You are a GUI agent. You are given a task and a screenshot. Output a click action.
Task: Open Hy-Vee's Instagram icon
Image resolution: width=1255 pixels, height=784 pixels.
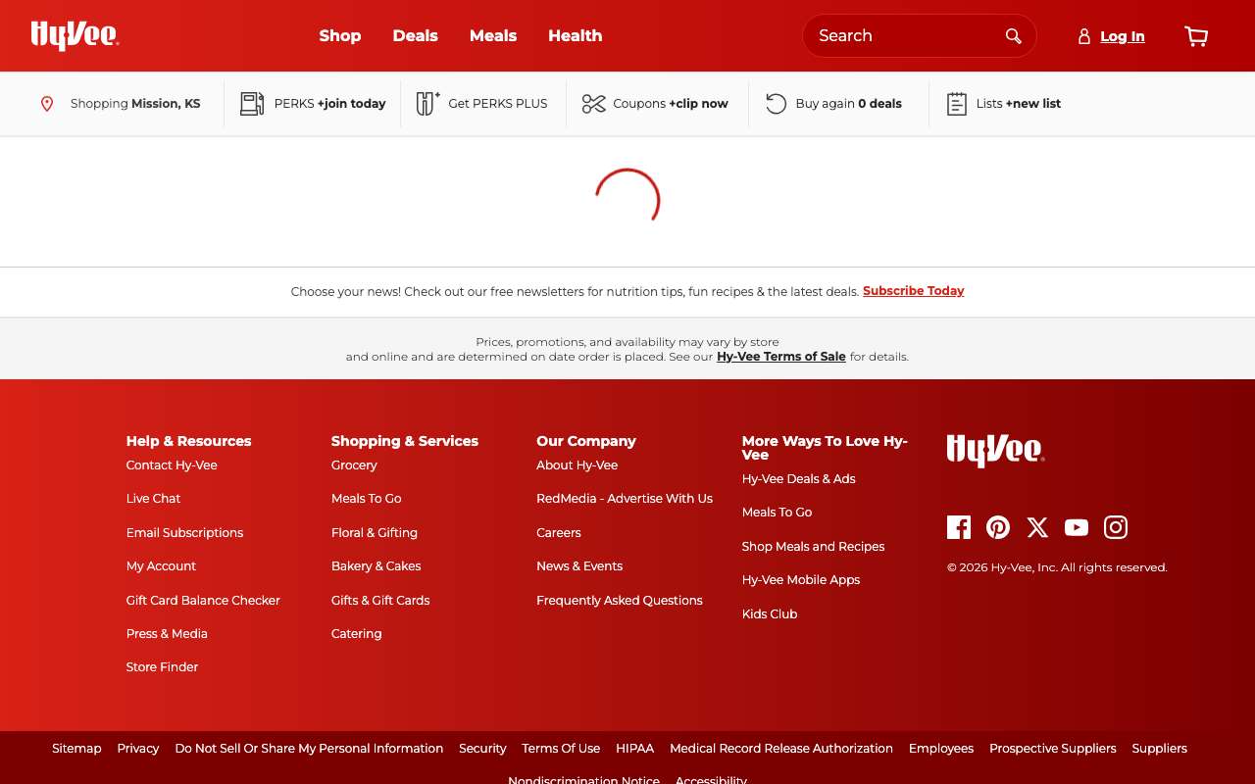click(1116, 527)
